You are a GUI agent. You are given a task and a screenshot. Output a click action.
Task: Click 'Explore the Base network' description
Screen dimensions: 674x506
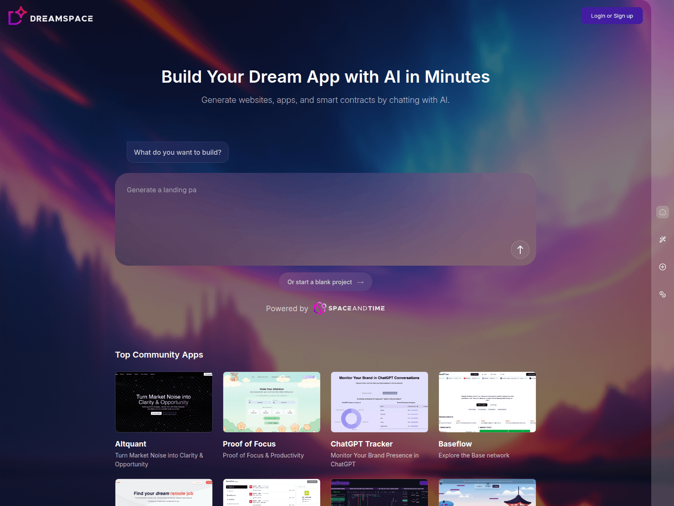(474, 455)
